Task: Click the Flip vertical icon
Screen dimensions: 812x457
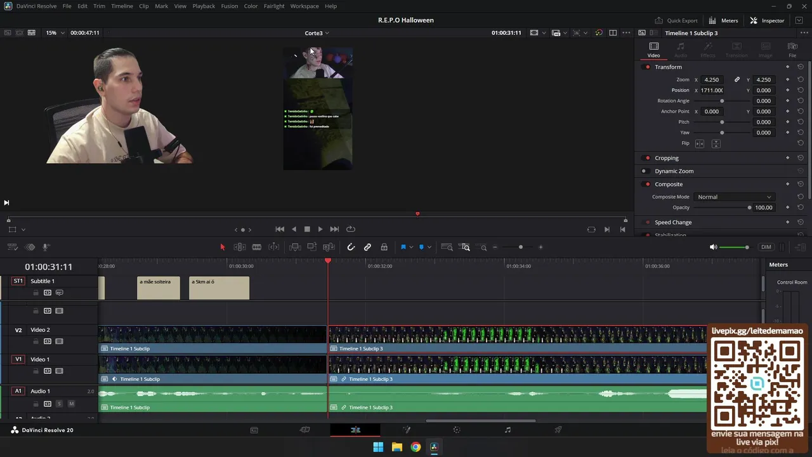Action: coord(716,143)
